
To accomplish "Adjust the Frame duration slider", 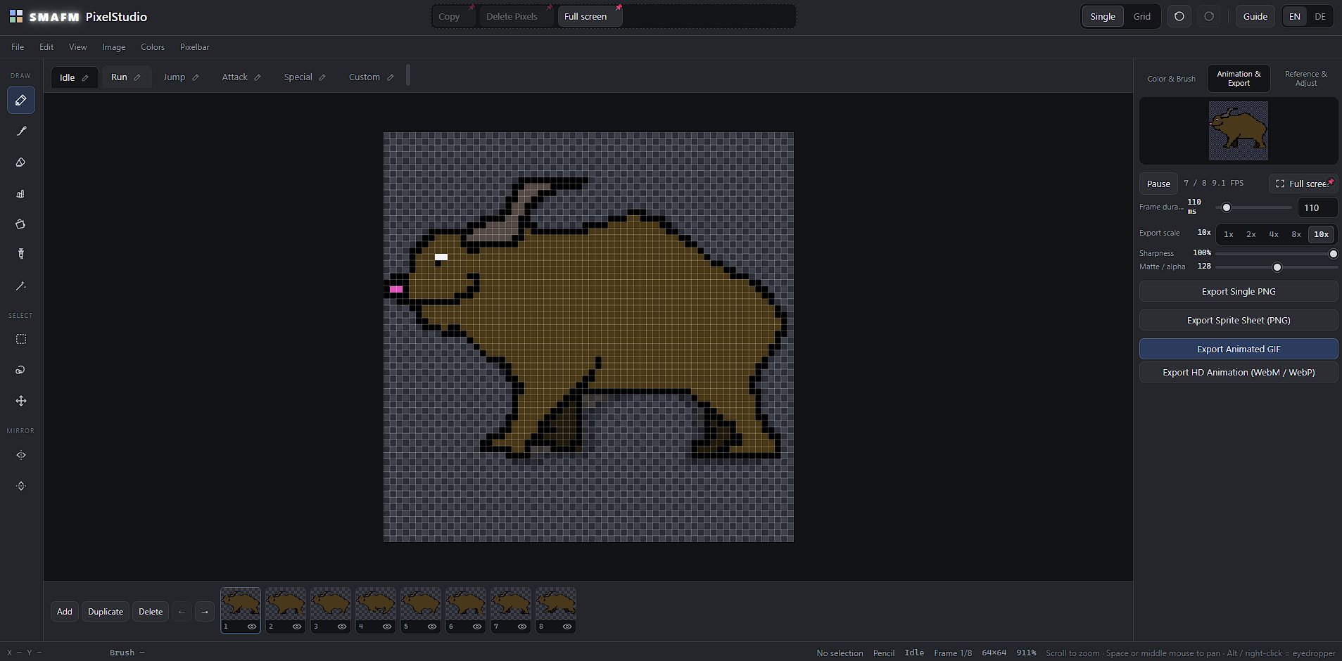I will [x=1254, y=207].
